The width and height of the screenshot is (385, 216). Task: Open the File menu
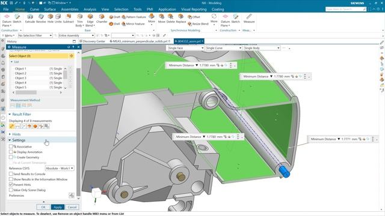coord(6,10)
